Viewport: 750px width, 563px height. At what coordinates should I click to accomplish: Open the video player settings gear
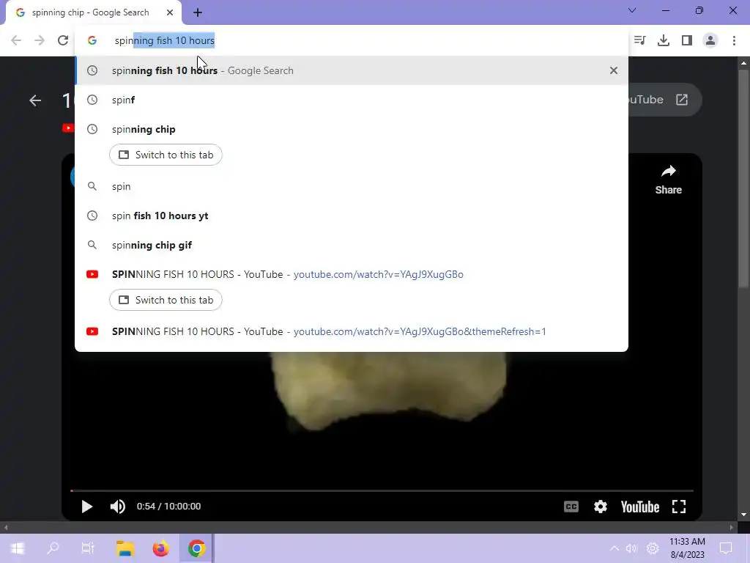point(601,507)
